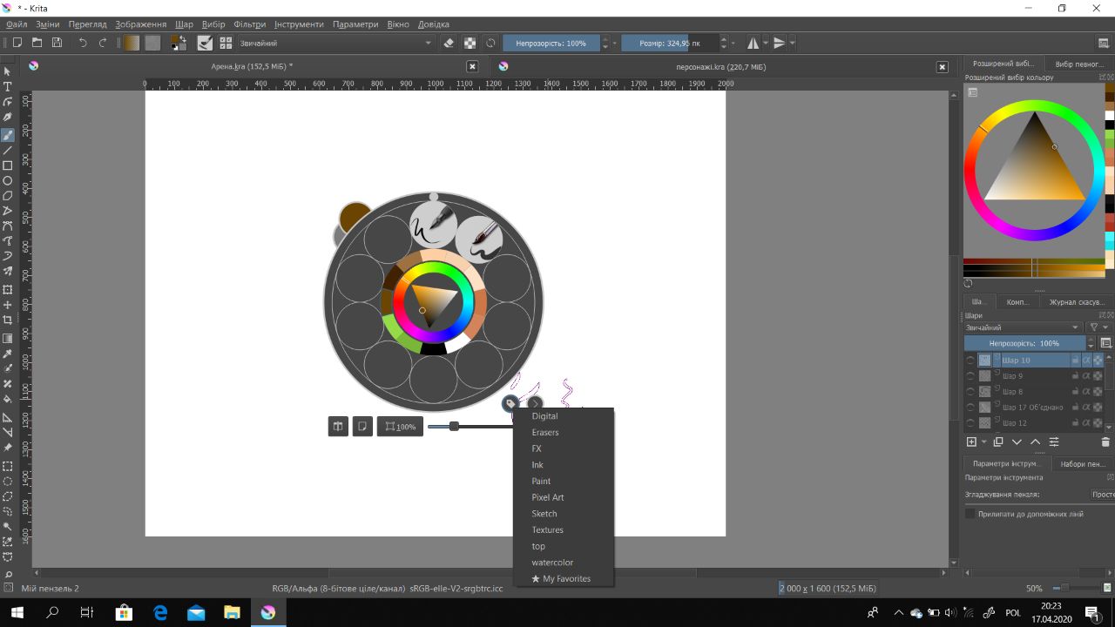Save the document with the disk icon
Viewport: 1115px width, 627px height.
(57, 43)
